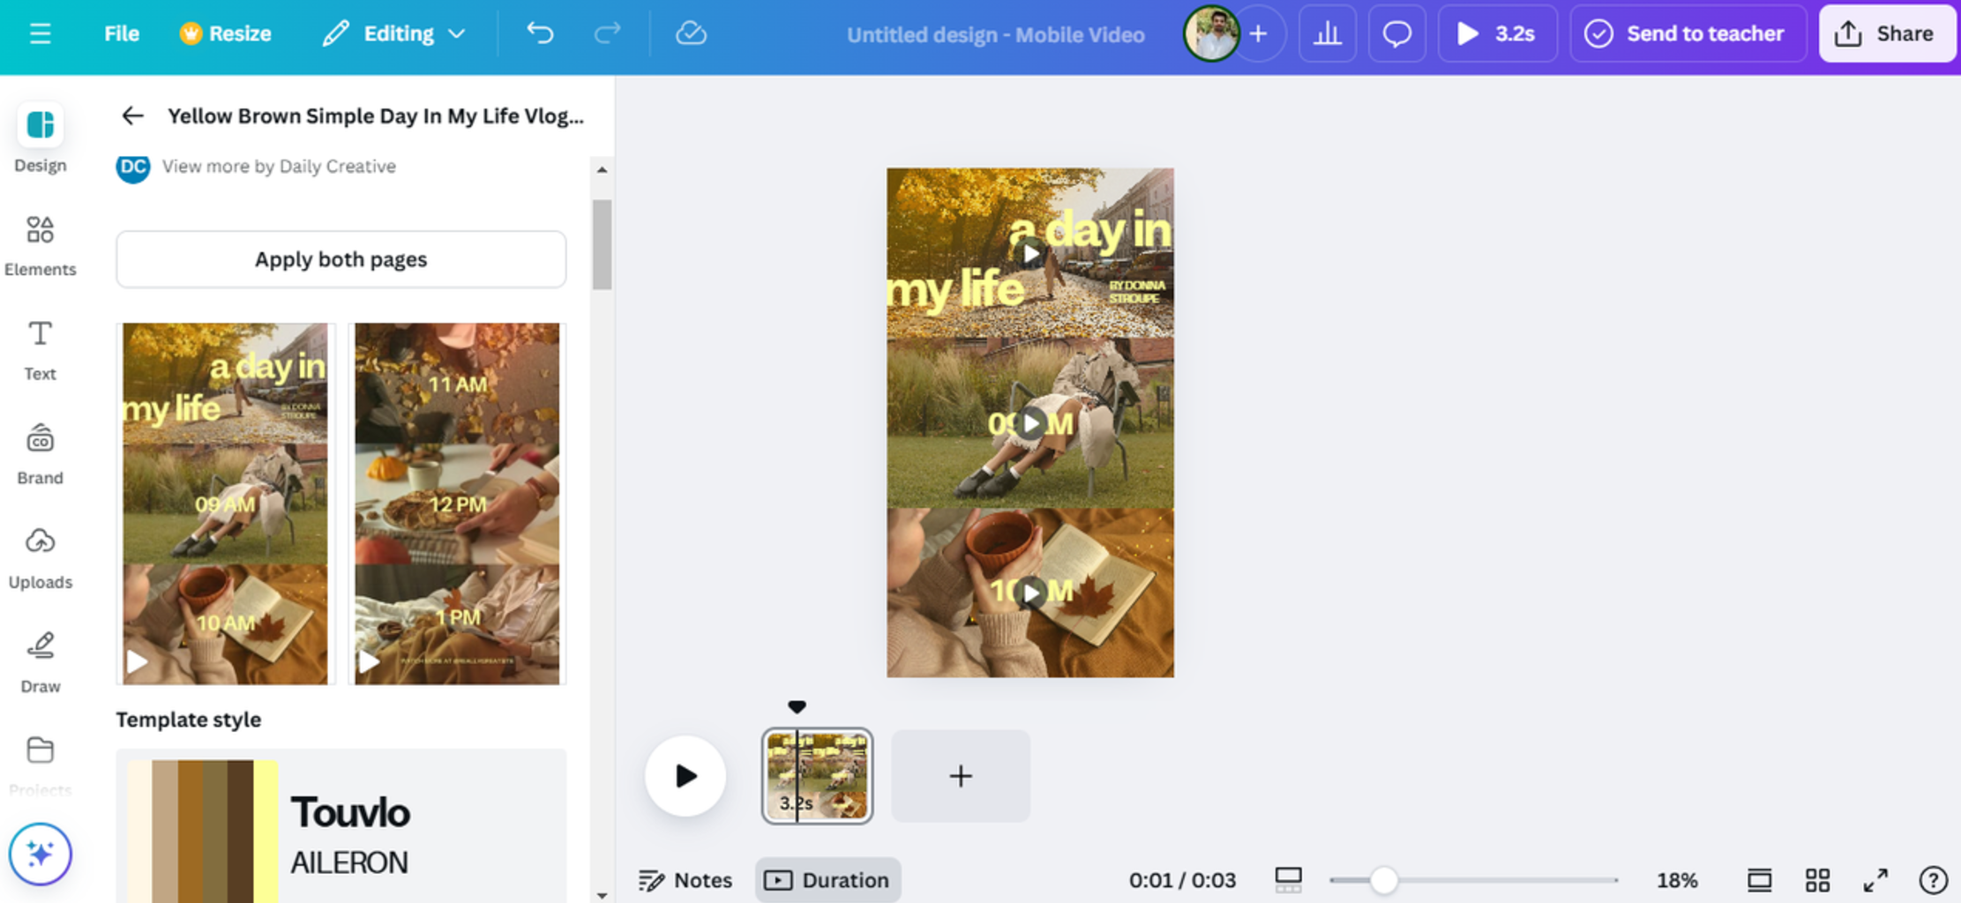Adjust the zoom slider at the bottom
This screenshot has height=903, width=1961.
(x=1384, y=879)
